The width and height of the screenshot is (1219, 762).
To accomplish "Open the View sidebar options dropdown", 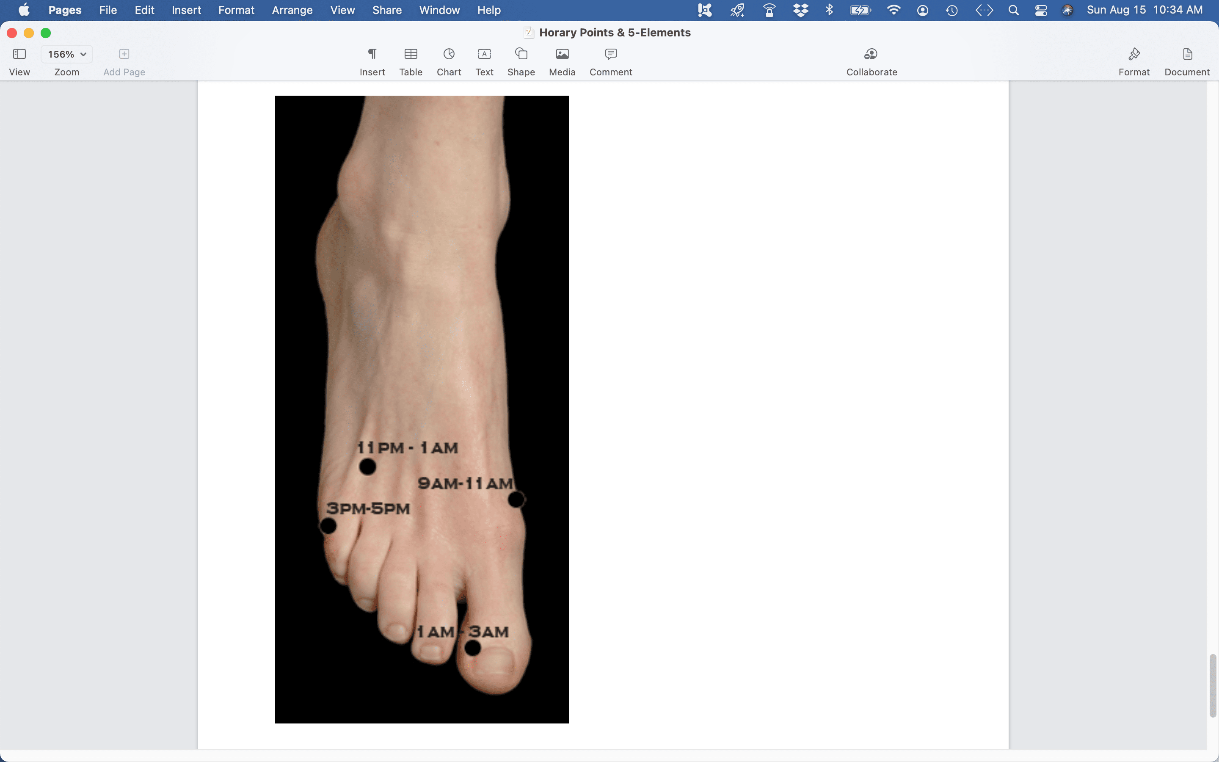I will [x=19, y=55].
